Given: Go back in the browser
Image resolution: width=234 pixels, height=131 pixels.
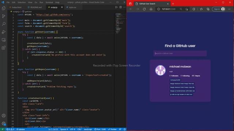Looking at the screenshot, I should (131, 9).
